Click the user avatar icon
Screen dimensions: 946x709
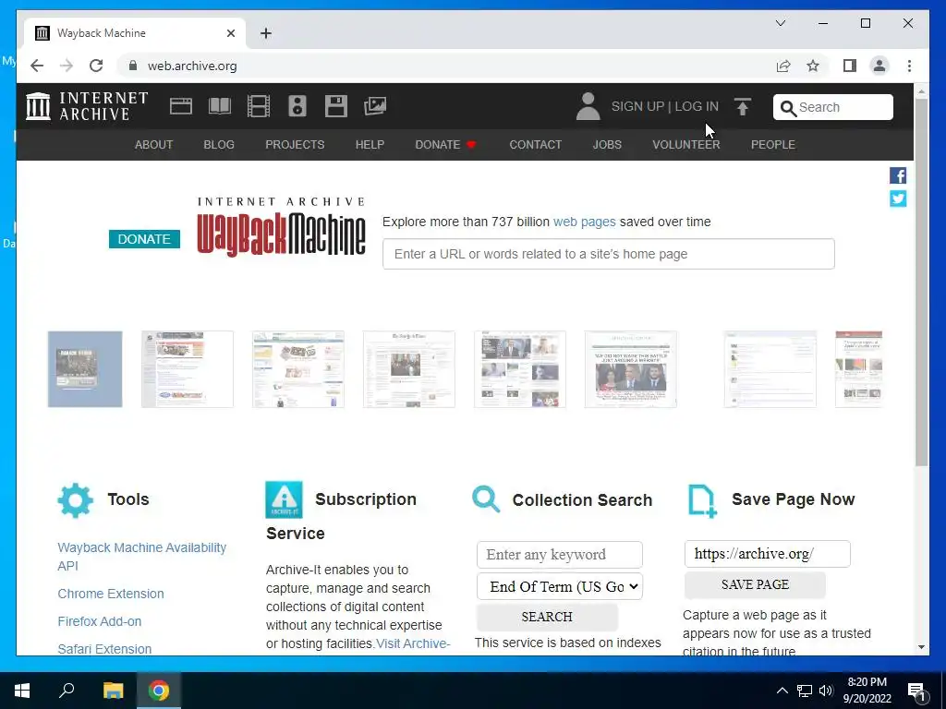pyautogui.click(x=588, y=106)
